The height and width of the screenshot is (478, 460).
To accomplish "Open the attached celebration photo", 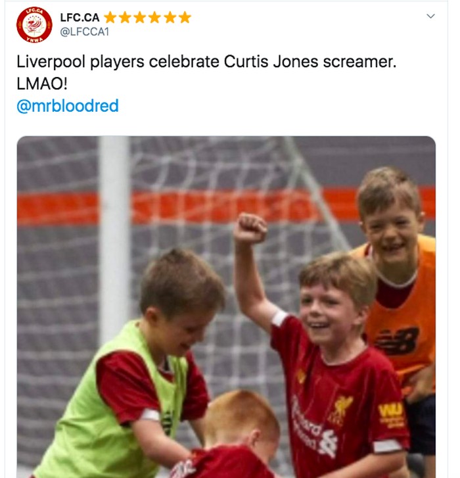I will 226,306.
